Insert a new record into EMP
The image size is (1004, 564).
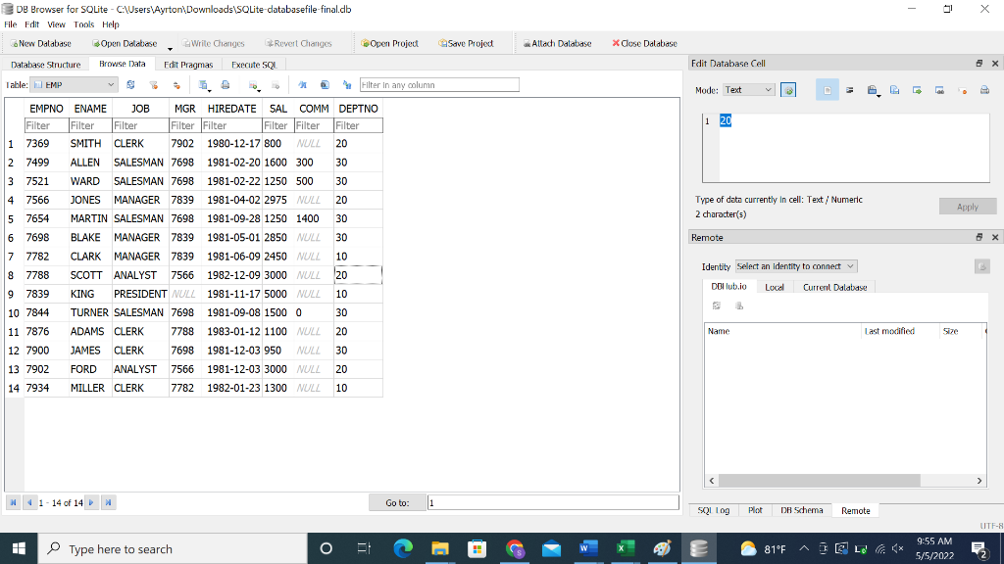251,84
